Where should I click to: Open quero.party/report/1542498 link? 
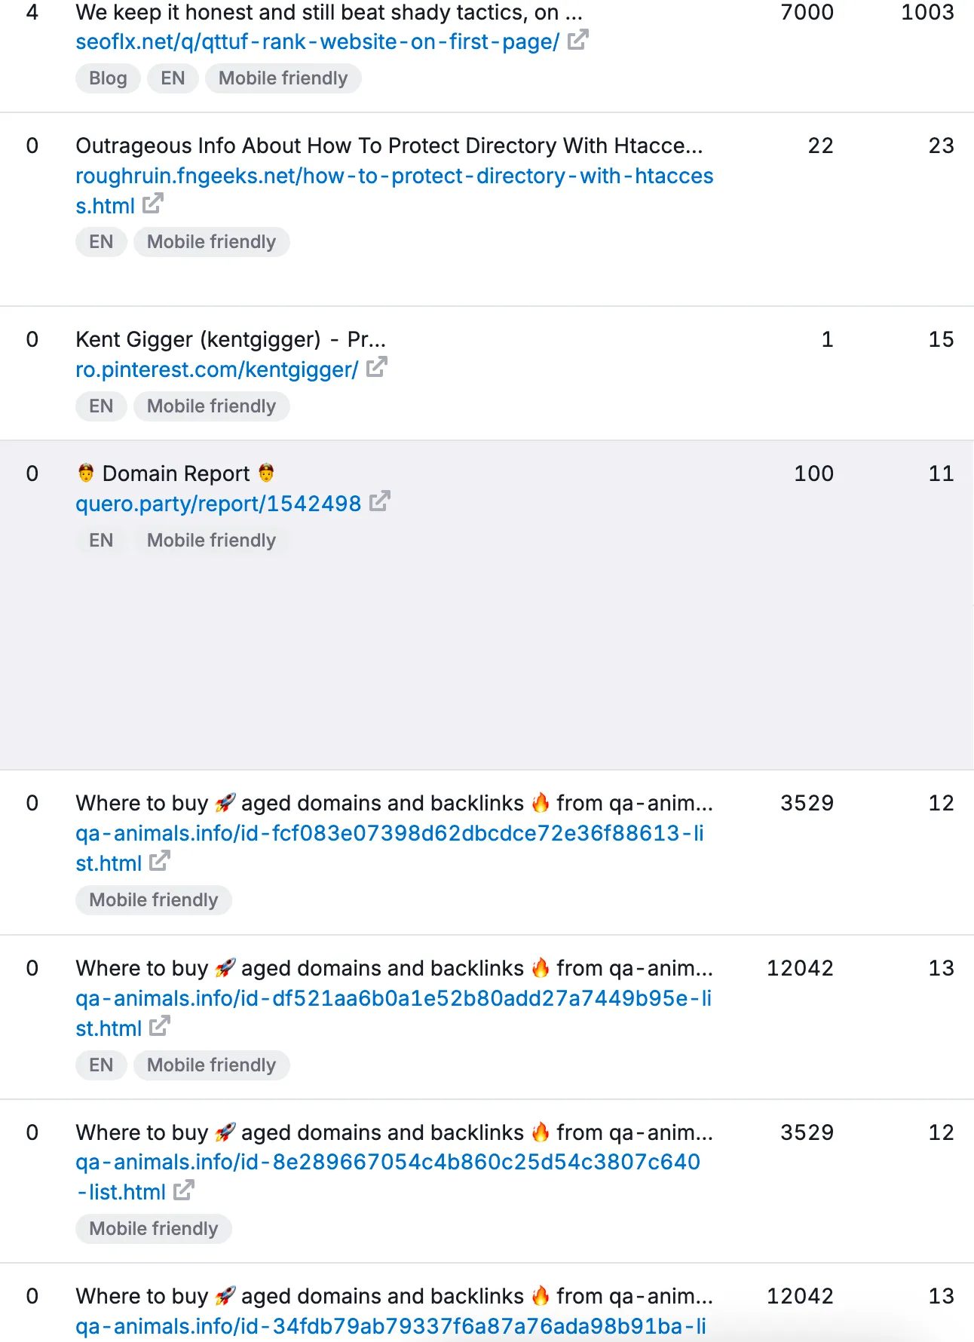pyautogui.click(x=219, y=503)
